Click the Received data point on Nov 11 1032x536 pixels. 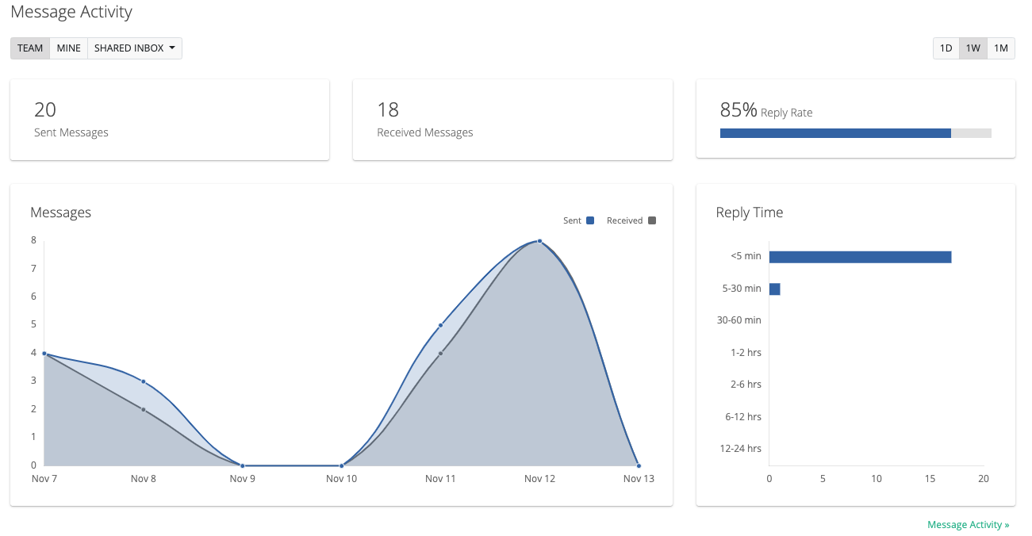[x=440, y=353]
